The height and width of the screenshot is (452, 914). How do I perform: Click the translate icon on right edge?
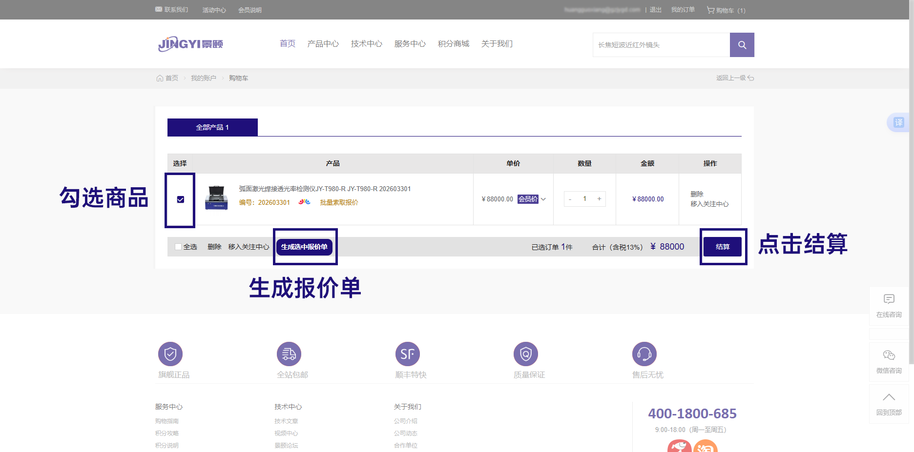coord(898,122)
